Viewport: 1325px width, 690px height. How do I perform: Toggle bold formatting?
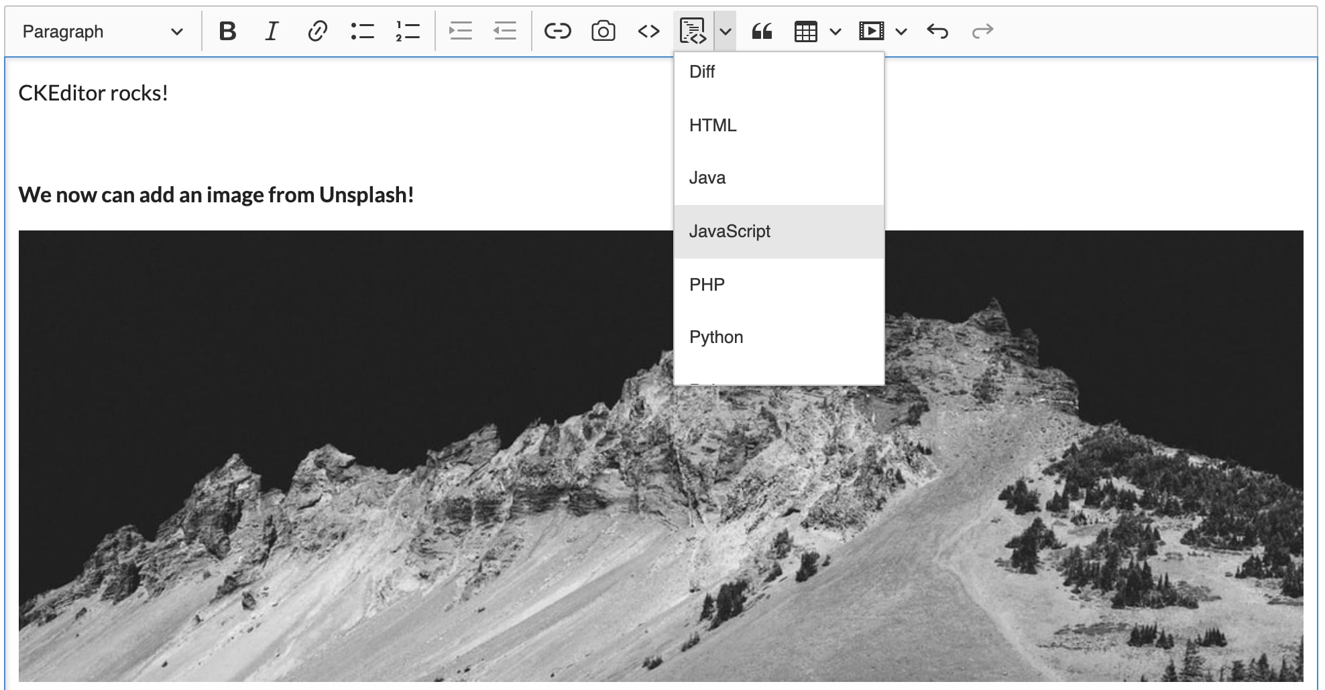[x=228, y=31]
